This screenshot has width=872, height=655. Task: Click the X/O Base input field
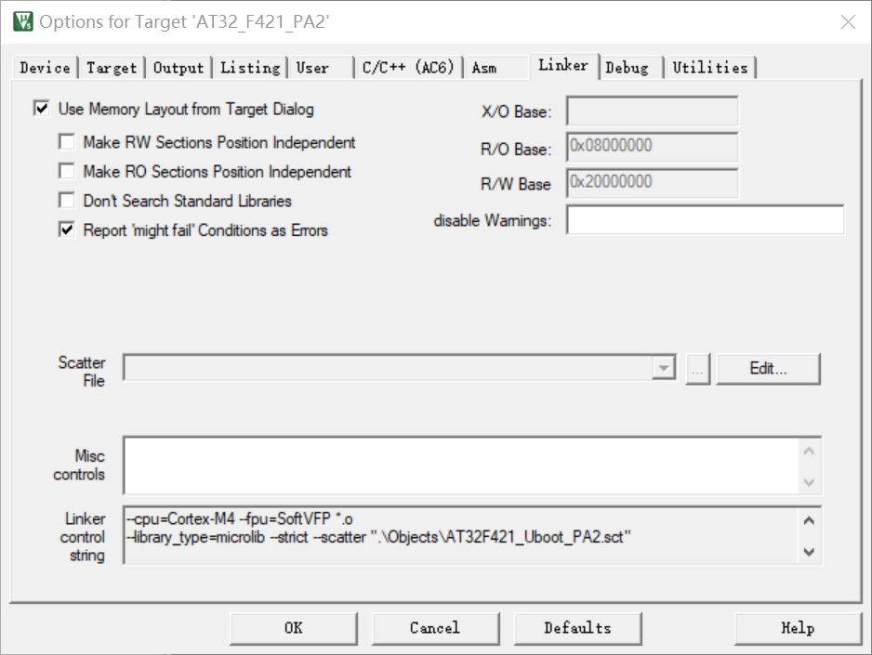point(653,111)
